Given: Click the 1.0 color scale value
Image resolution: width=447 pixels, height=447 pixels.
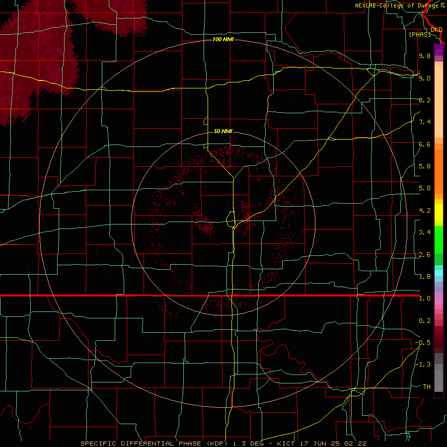Looking at the screenshot, I should click(425, 298).
